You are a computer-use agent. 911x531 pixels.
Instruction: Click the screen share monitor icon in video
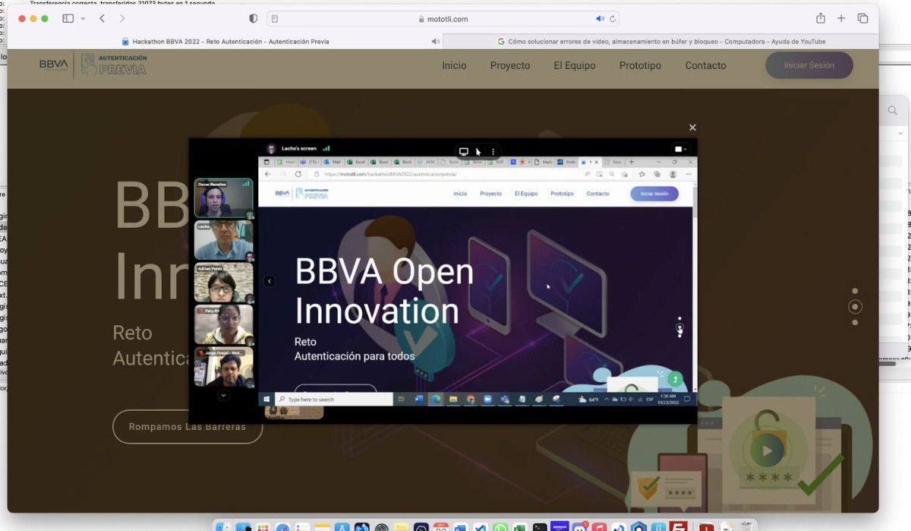(464, 151)
